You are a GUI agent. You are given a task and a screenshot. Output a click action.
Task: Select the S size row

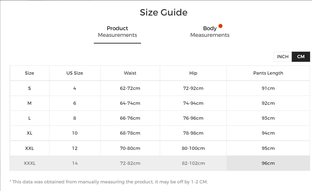coord(29,88)
